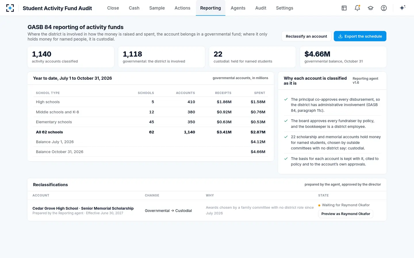Click the Student Activity Fund Audit title
Viewport: 414px width, 258px height.
coord(57,8)
